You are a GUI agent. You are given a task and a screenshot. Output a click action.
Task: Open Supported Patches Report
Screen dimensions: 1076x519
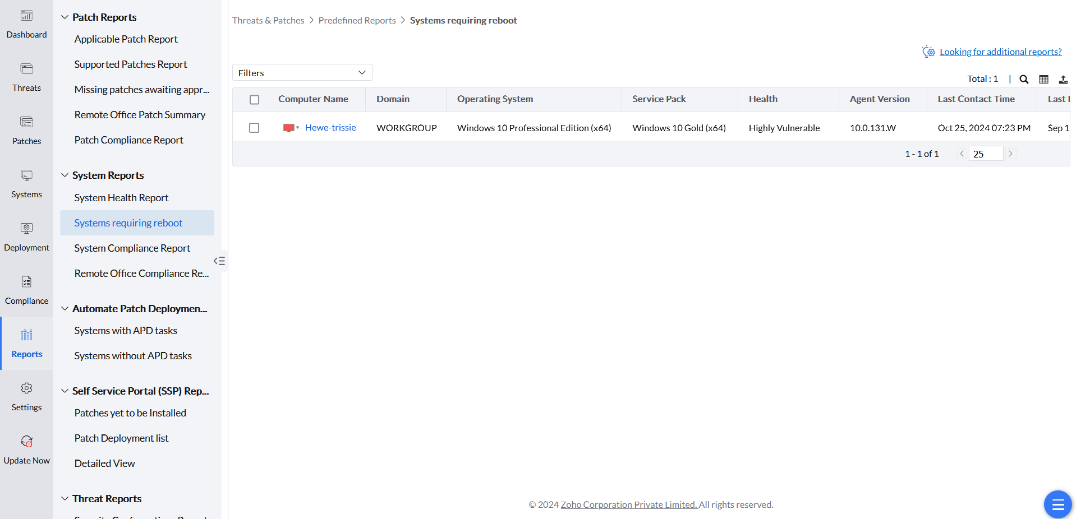pos(131,64)
